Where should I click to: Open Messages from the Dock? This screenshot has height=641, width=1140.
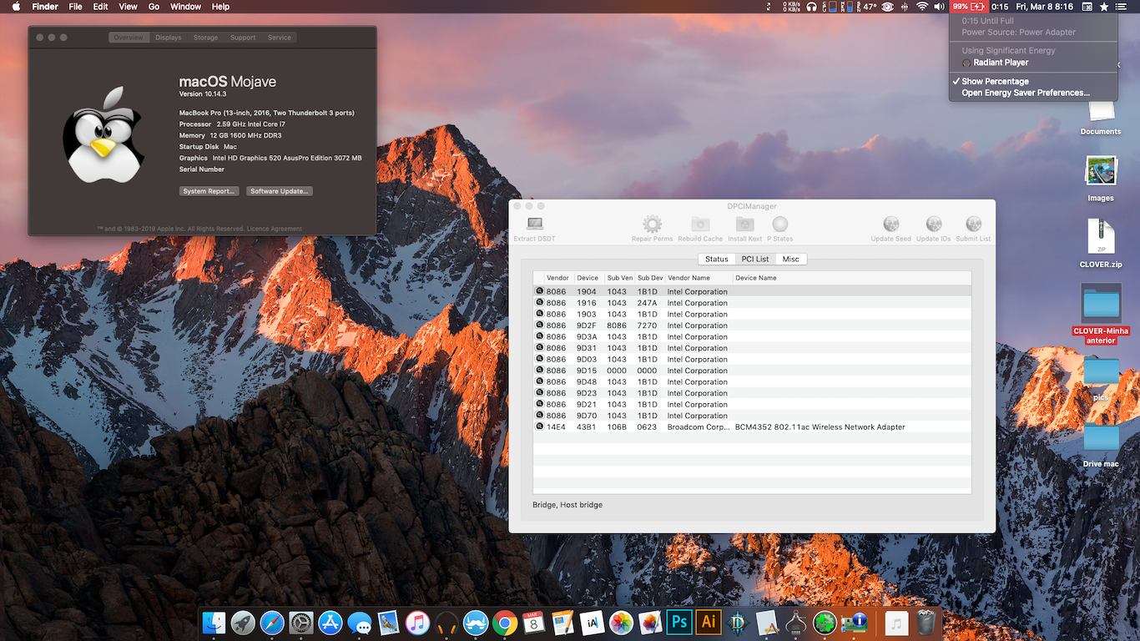pos(360,622)
